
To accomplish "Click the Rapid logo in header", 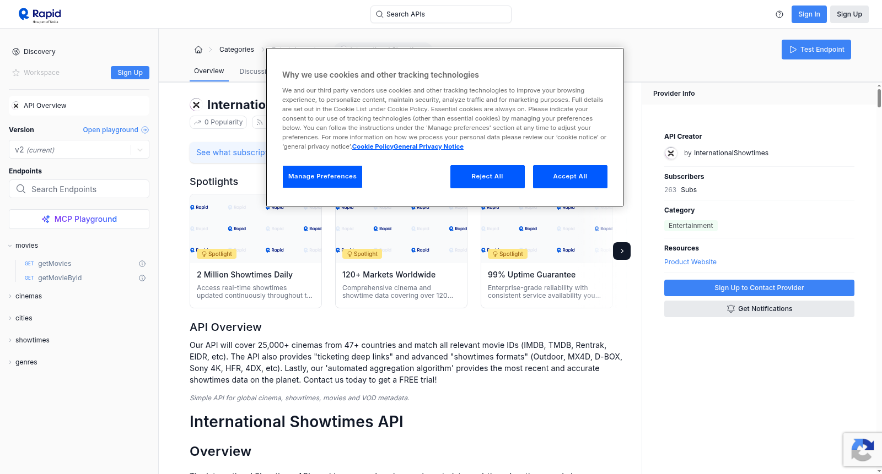I will (40, 15).
